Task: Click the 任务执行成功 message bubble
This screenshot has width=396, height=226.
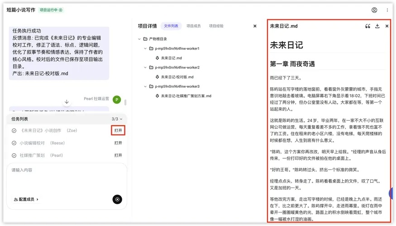Action: [x=59, y=53]
